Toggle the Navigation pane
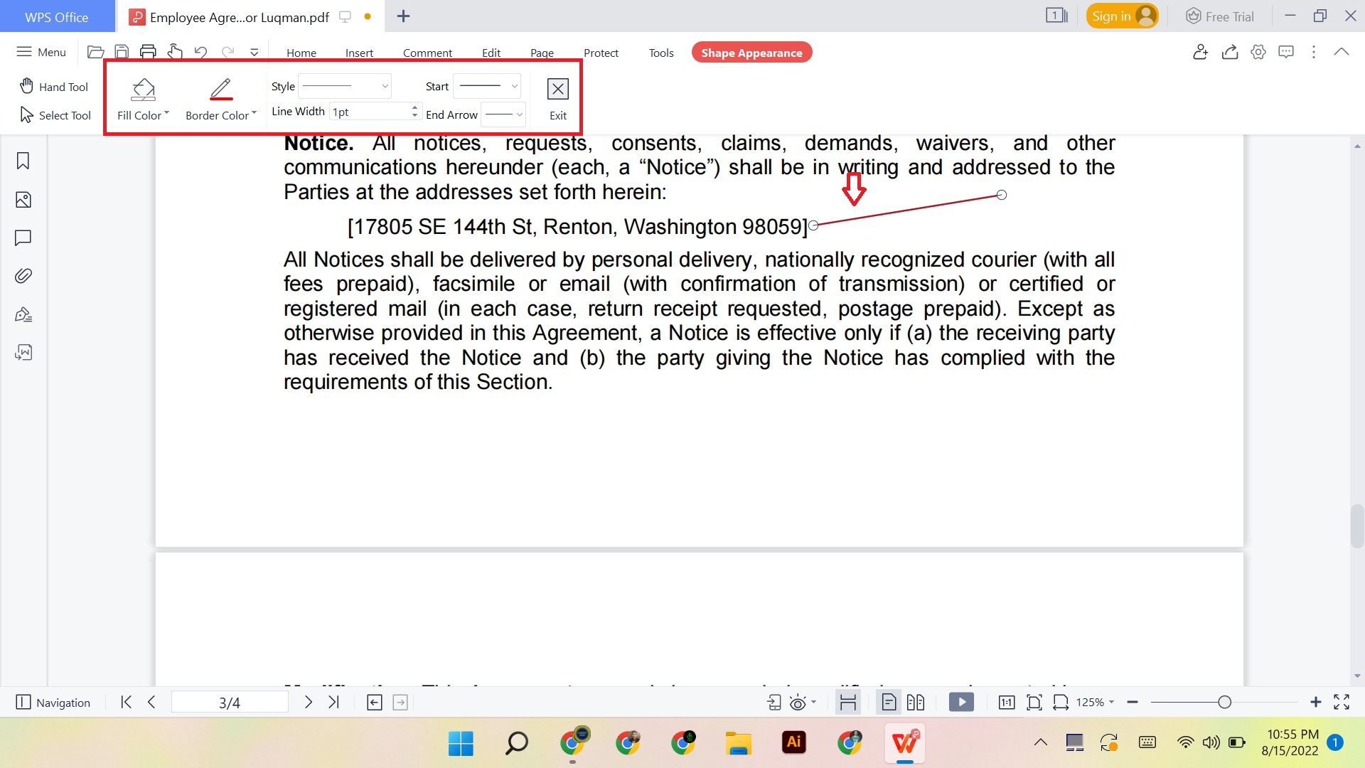The height and width of the screenshot is (768, 1365). (x=53, y=703)
